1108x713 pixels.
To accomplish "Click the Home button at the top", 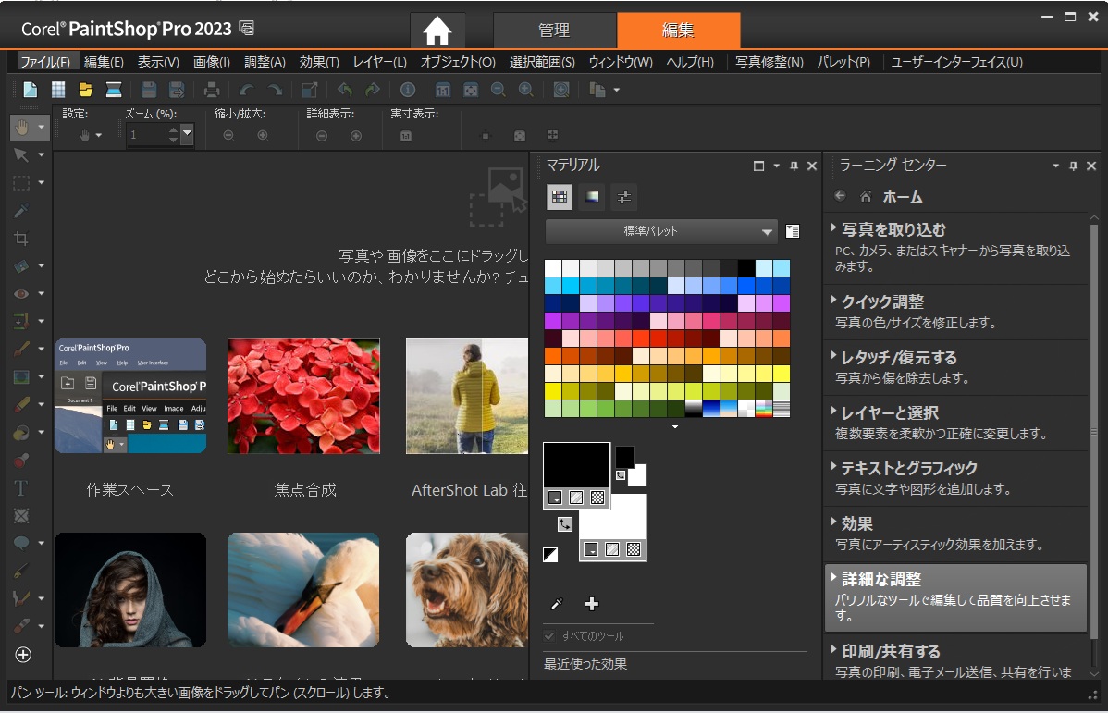I will coord(437,31).
